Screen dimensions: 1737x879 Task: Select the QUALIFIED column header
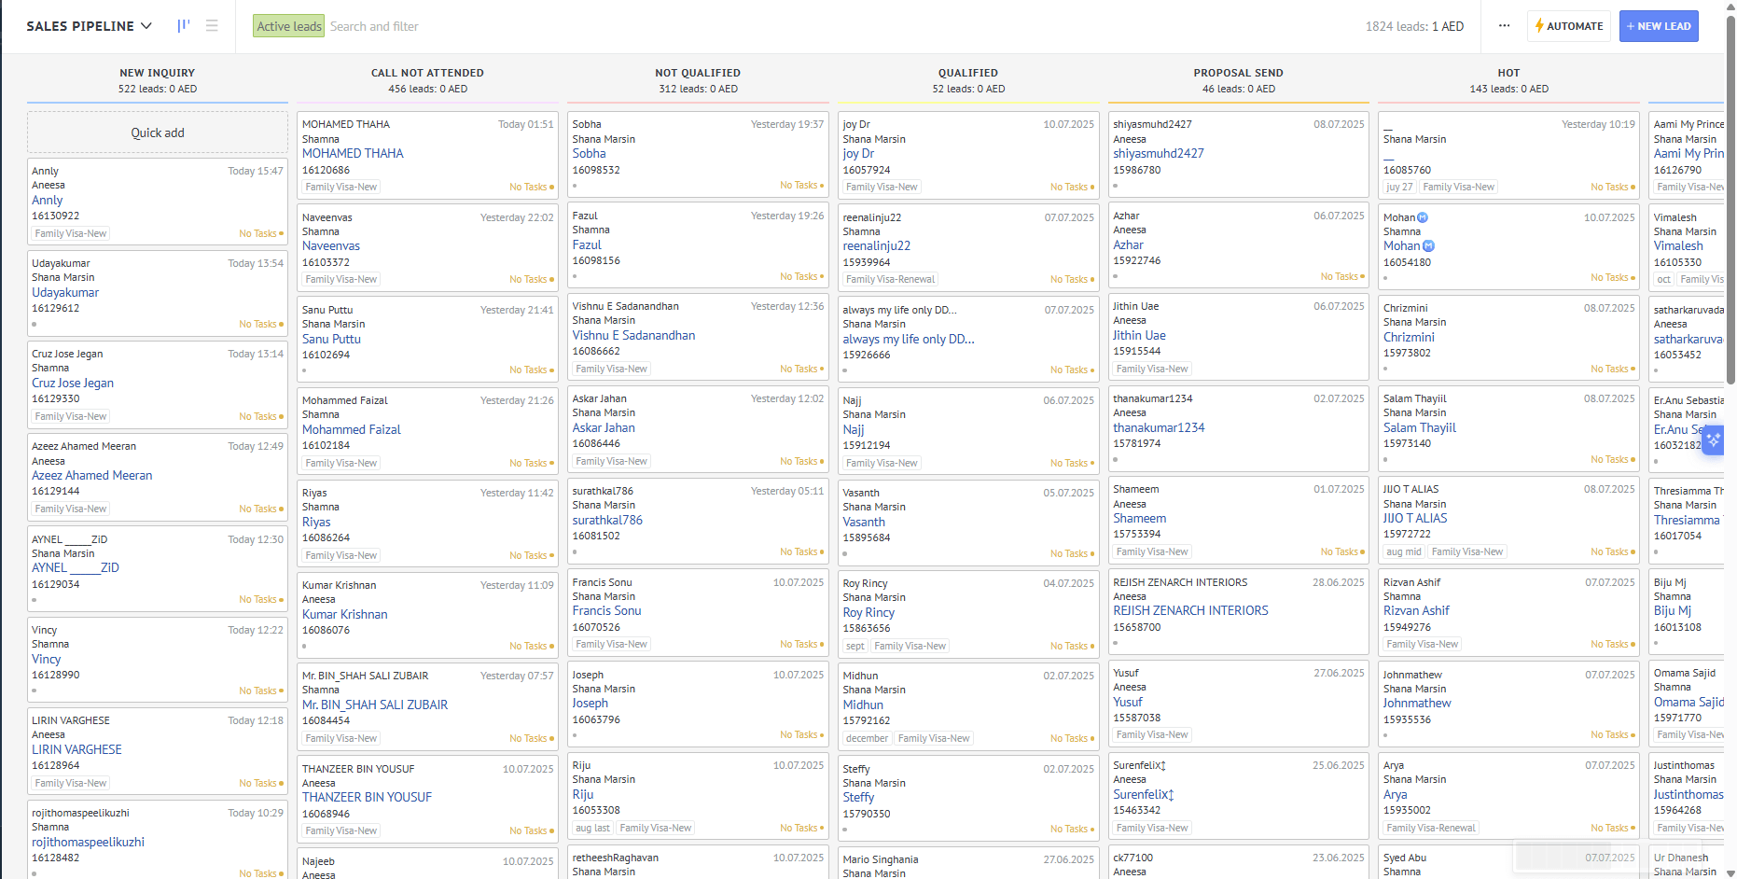tap(968, 73)
